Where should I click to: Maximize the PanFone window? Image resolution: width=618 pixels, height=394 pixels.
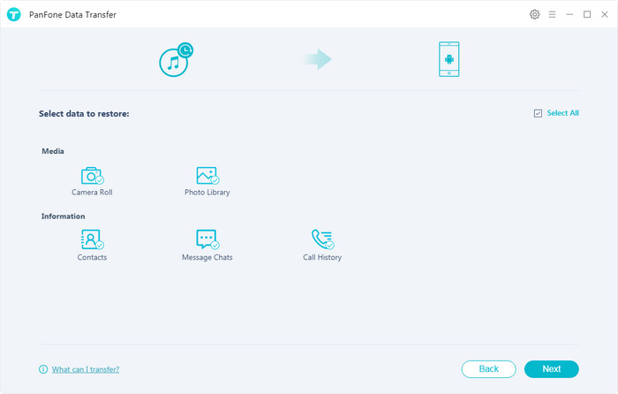pos(587,15)
